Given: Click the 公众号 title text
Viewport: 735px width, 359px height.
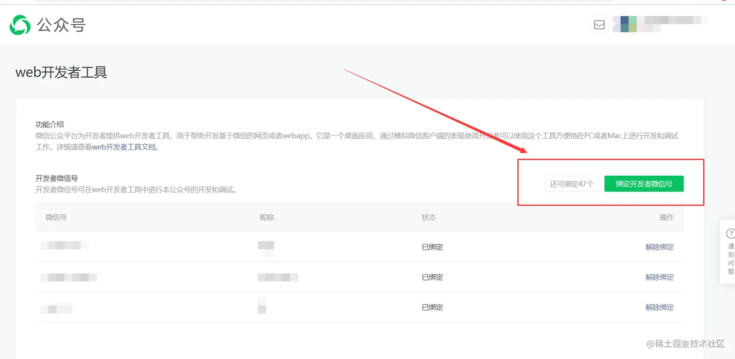Looking at the screenshot, I should 62,25.
